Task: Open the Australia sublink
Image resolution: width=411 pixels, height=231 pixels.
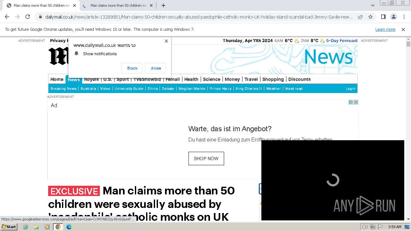Action: (88, 89)
